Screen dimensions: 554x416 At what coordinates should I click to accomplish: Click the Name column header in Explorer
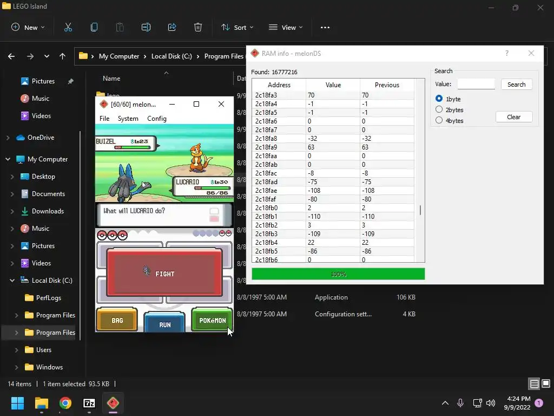tap(111, 79)
